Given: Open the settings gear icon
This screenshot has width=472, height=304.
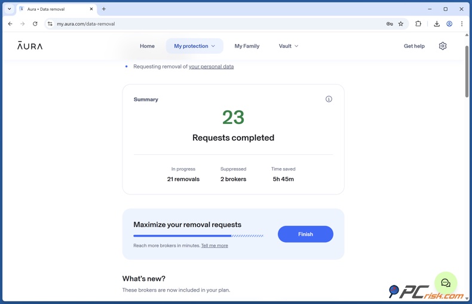Looking at the screenshot, I should [x=442, y=46].
